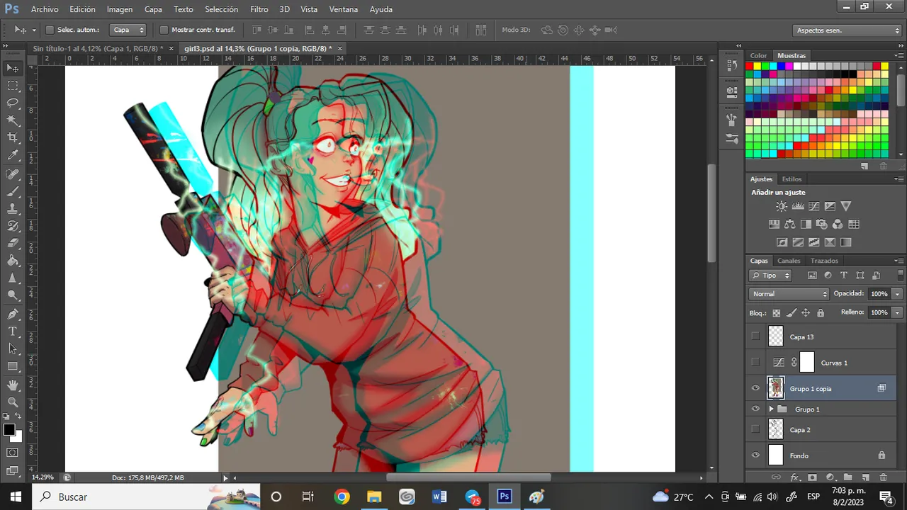The width and height of the screenshot is (907, 510).
Task: Delete layer with trash icon in Capas
Action: click(x=883, y=477)
